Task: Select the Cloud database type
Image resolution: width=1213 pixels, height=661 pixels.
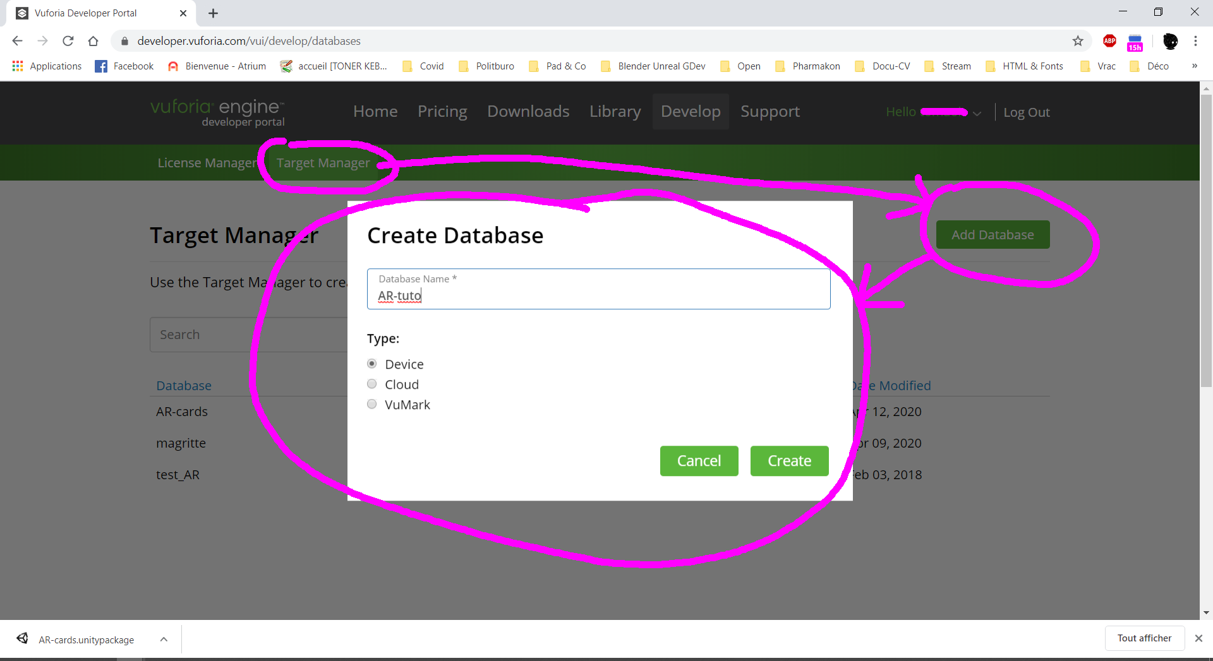Action: (372, 384)
